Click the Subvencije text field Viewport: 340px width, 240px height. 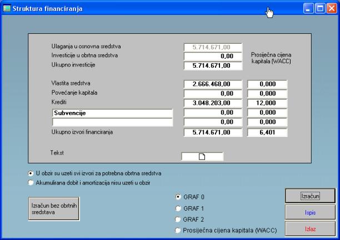click(x=113, y=113)
